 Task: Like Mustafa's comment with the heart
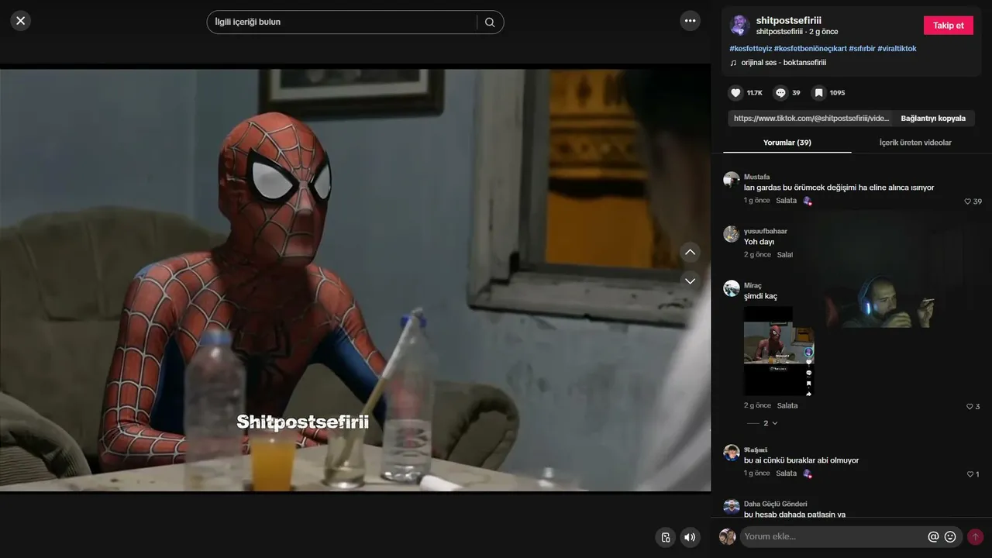point(968,201)
